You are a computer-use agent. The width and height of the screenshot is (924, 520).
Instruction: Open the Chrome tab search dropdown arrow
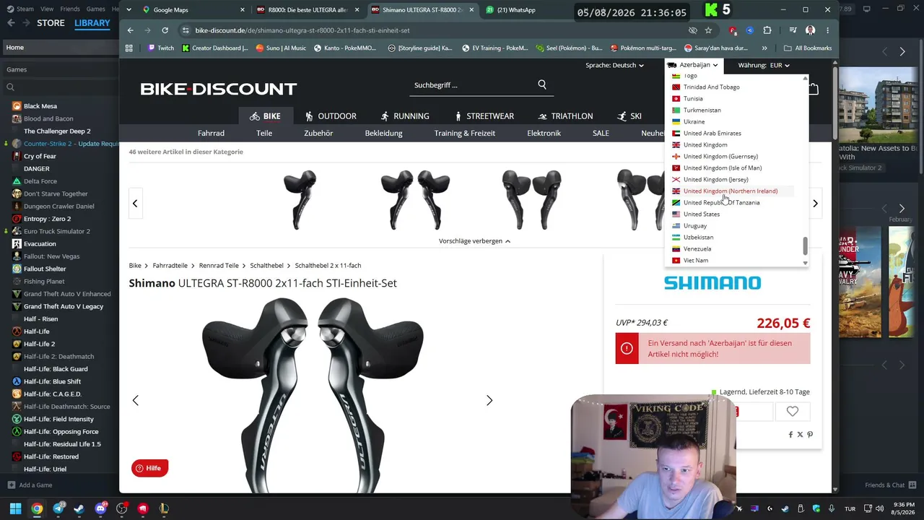point(128,10)
